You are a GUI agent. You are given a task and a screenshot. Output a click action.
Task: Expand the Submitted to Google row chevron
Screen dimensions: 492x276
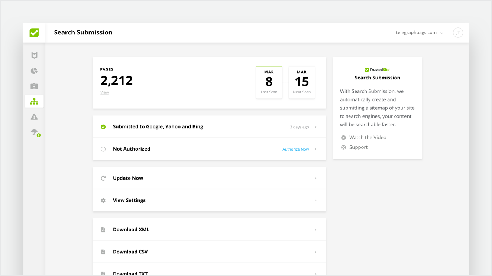(x=315, y=127)
